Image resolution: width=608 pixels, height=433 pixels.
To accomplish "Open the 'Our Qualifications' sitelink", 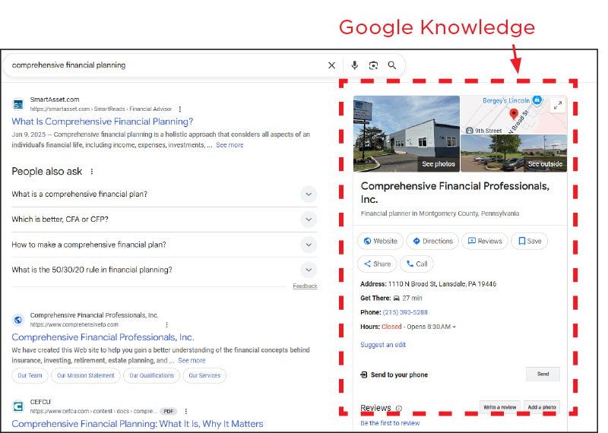I will click(151, 375).
